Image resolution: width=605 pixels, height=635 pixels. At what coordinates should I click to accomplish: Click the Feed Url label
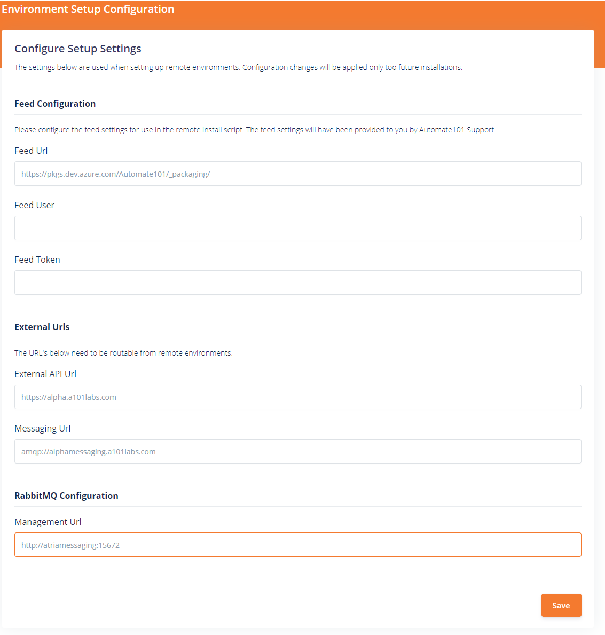31,151
